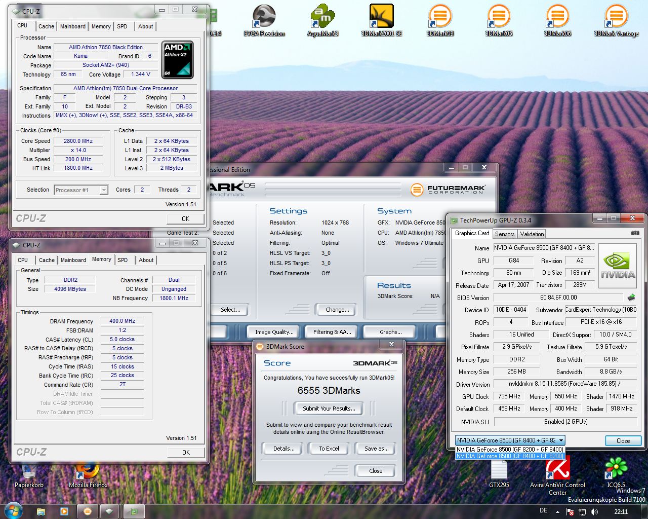Open Windows Media Player from the taskbar
The image size is (648, 519).
pos(64,511)
